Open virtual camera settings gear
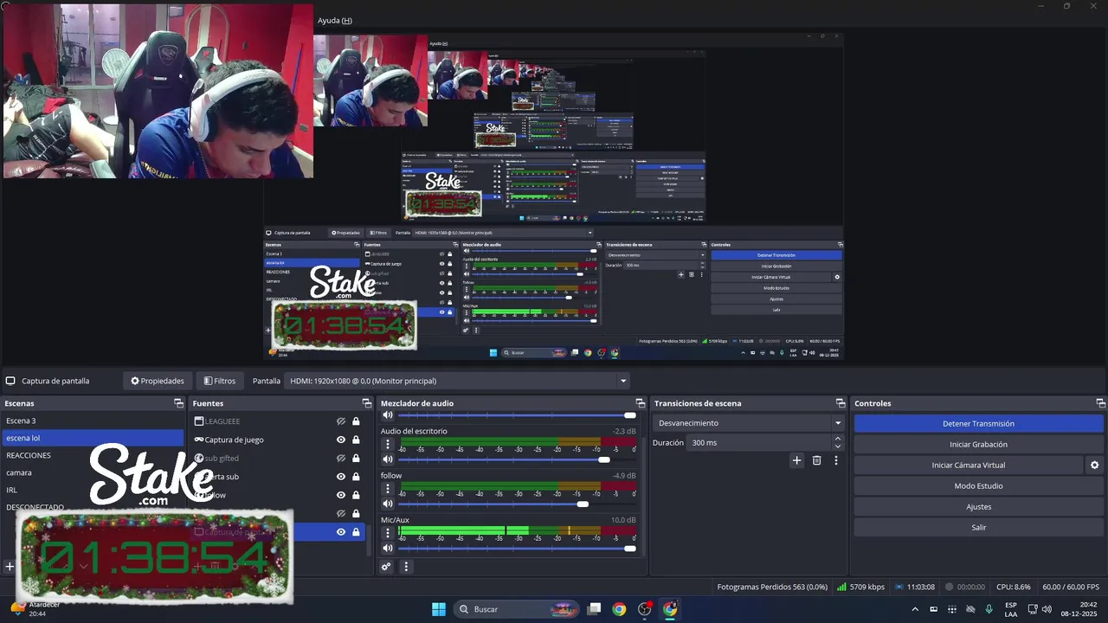 pos(1094,465)
